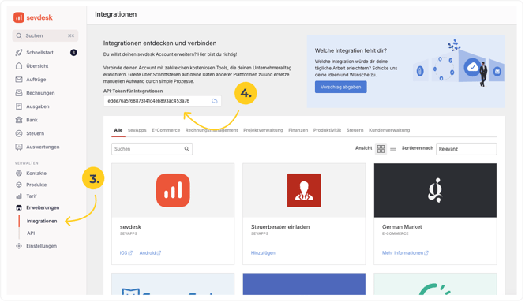
Task: Regenerate the API token via refresh icon
Action: [x=215, y=101]
